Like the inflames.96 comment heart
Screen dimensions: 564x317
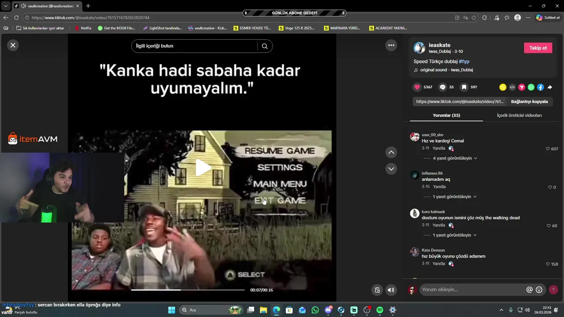(550, 187)
